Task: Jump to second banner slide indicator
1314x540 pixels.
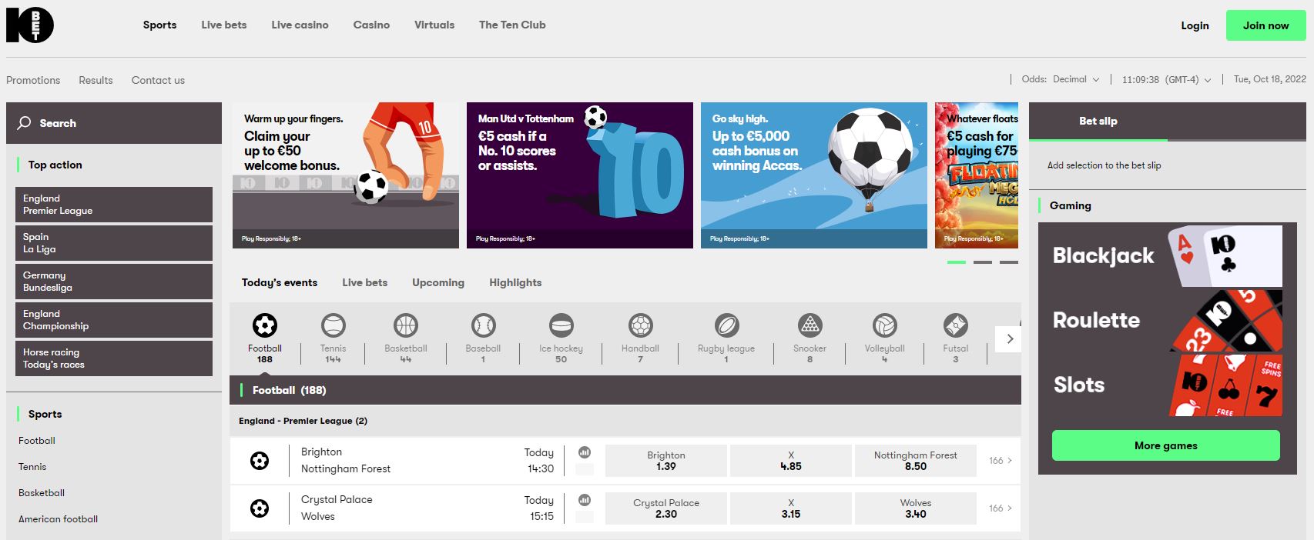Action: point(982,262)
